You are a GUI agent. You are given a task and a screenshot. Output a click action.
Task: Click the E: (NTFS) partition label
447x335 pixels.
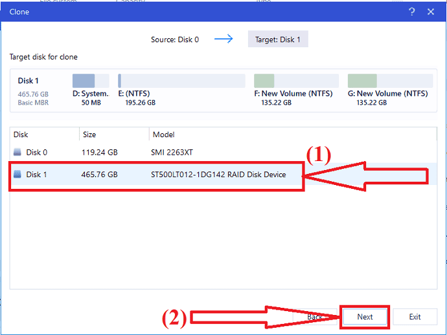134,93
